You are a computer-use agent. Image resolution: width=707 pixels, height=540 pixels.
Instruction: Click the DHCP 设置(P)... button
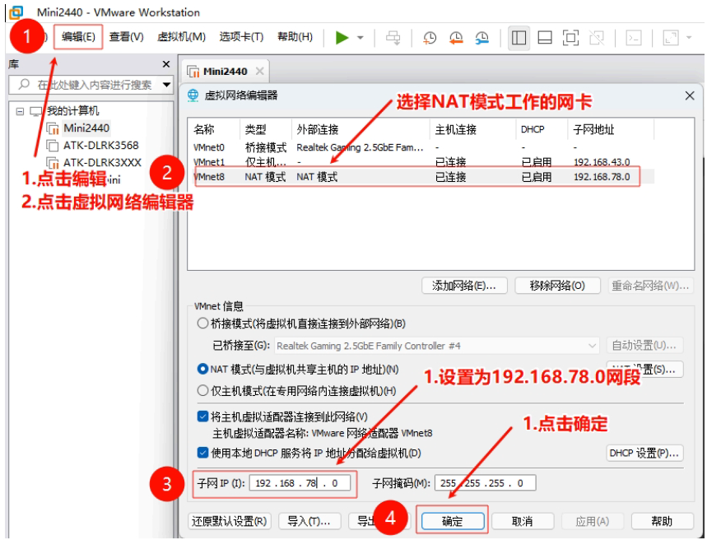[x=644, y=453]
